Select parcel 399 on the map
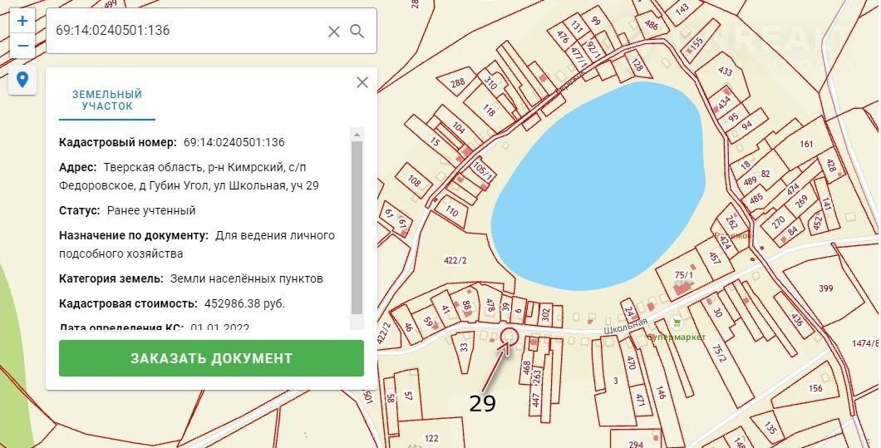881x448 pixels. click(825, 288)
